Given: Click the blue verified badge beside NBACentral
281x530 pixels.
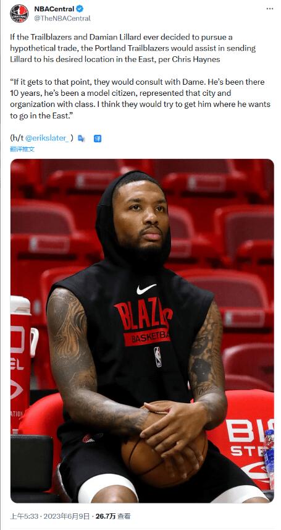Looking at the screenshot, I should point(80,9).
